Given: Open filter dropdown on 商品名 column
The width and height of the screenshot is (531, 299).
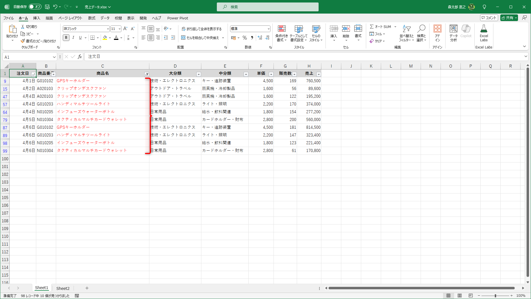Looking at the screenshot, I should pos(147,74).
